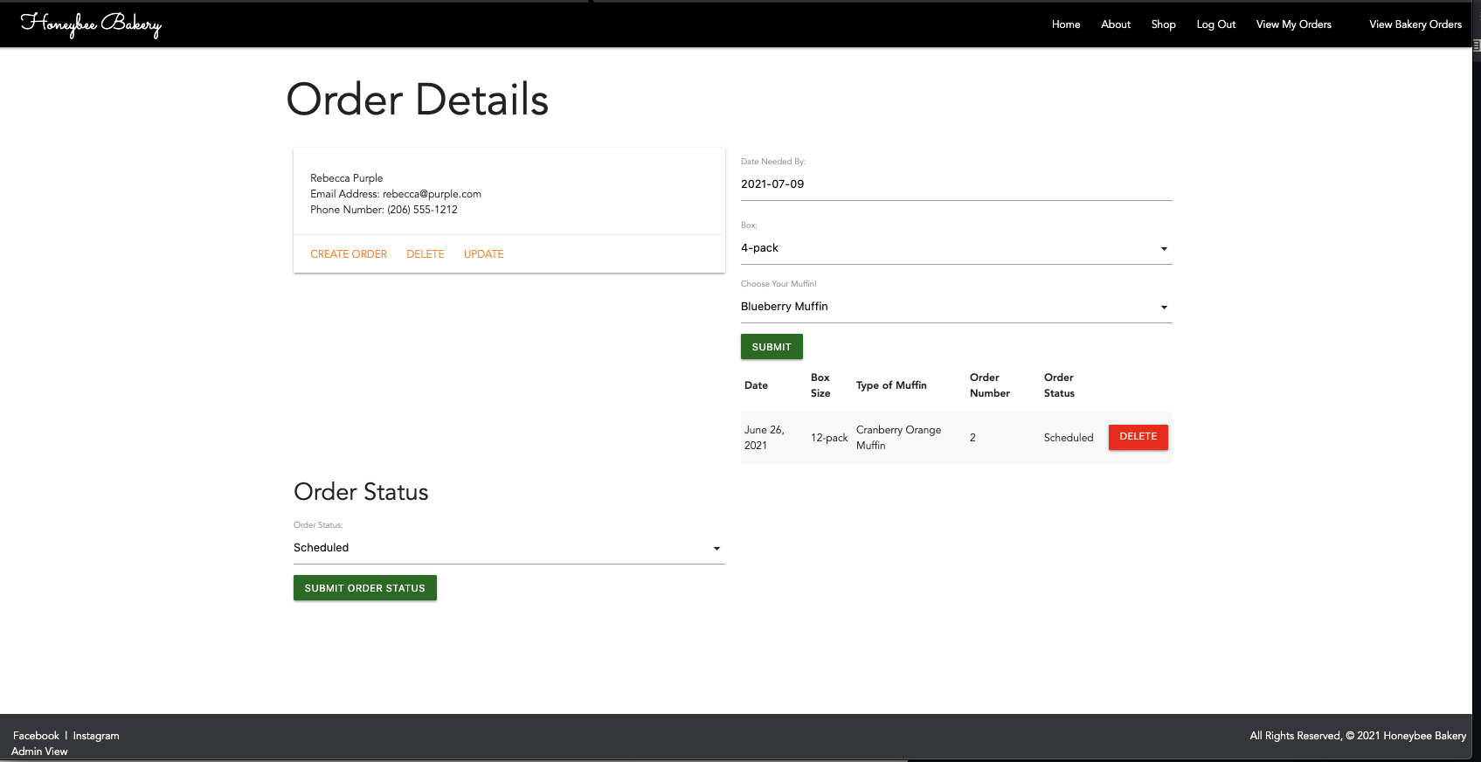Click the Type of Muffin column header
The height and width of the screenshot is (762, 1481).
tap(891, 385)
